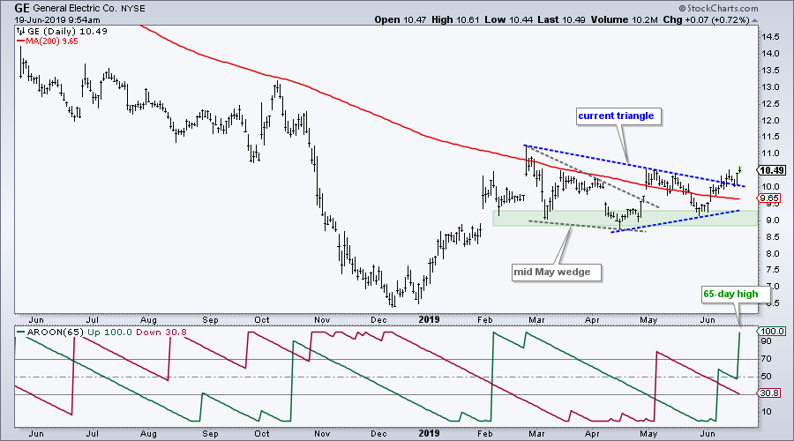Click the GE ticker symbol title
794x441 pixels.
22,8
